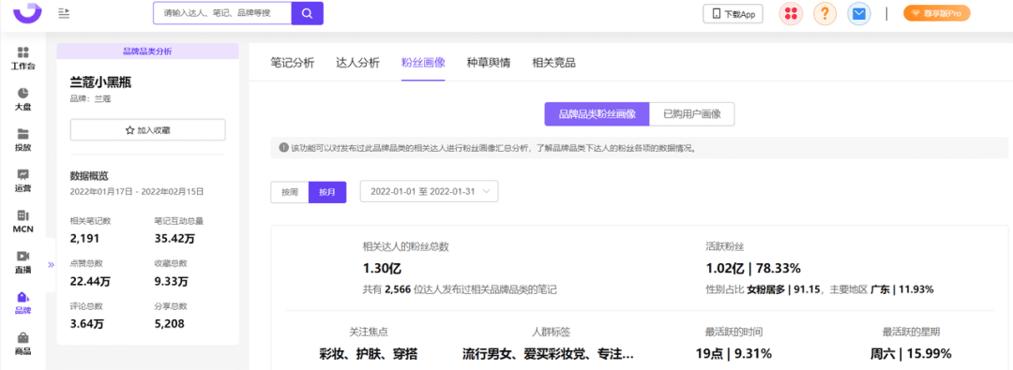Screen dimensions: 1013x370
Task: Switch to 笔记分析 tab
Action: tap(292, 63)
